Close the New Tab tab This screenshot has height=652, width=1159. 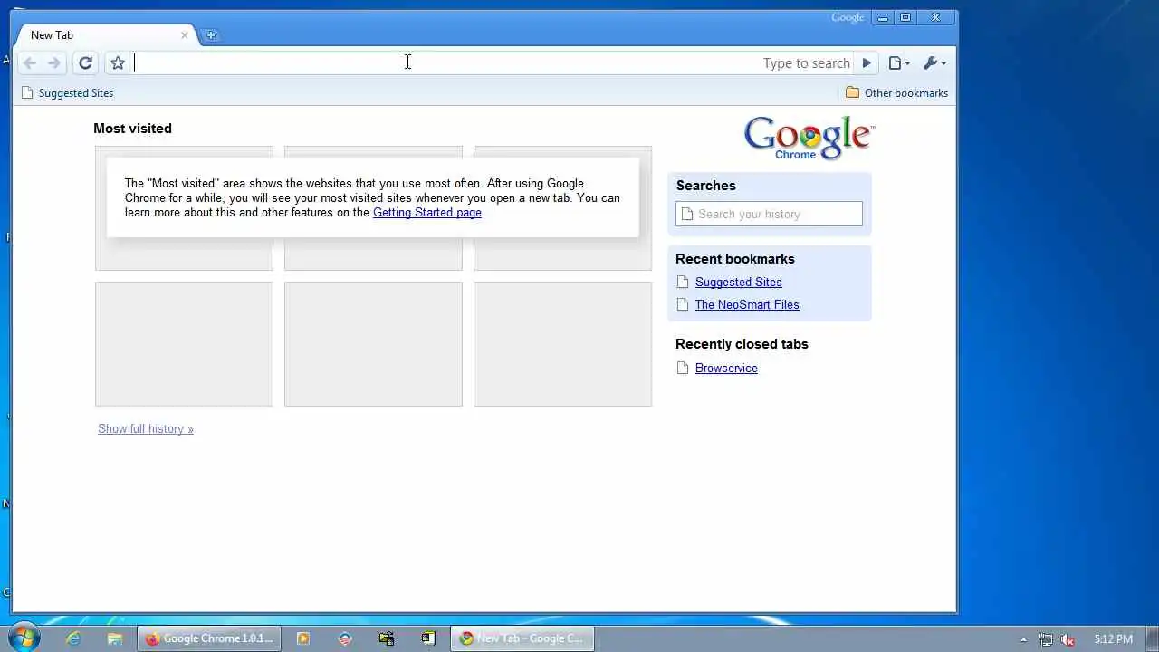tap(185, 35)
